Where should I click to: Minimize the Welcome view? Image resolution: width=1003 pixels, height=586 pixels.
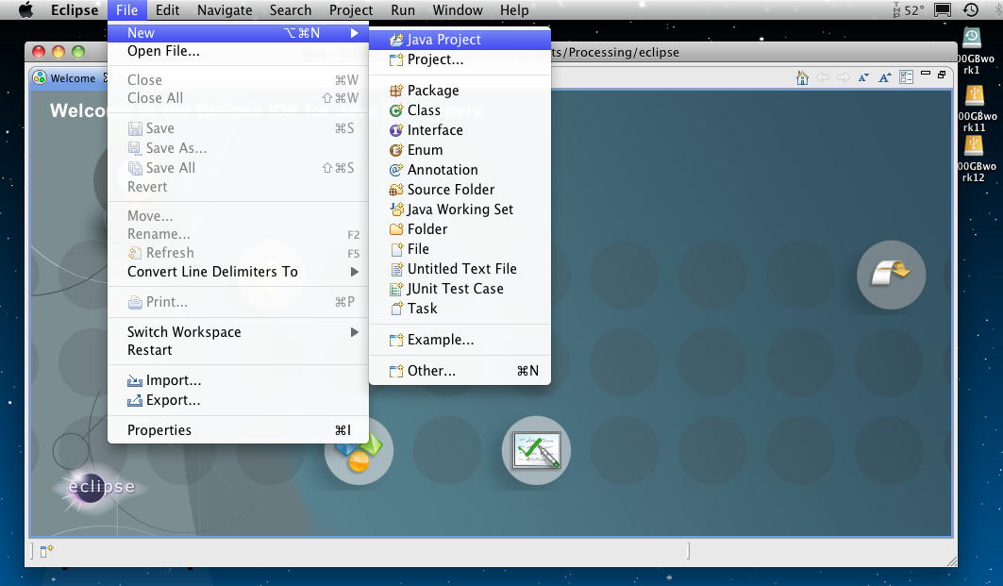pyautogui.click(x=926, y=75)
